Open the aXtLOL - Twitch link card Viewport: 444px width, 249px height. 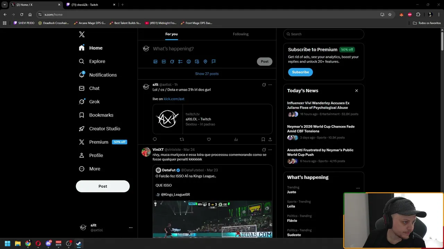coord(212,119)
